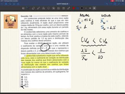Select the text box tool

point(64,8)
